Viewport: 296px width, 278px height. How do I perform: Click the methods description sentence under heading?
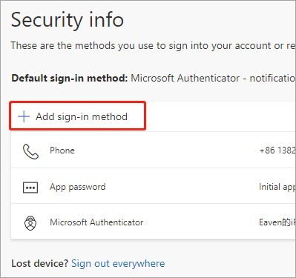tap(153, 46)
